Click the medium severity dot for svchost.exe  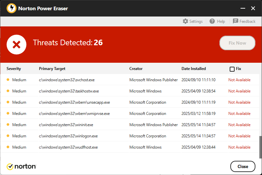8,80
